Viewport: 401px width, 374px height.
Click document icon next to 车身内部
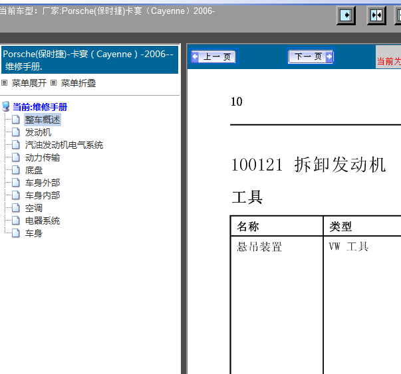point(15,195)
